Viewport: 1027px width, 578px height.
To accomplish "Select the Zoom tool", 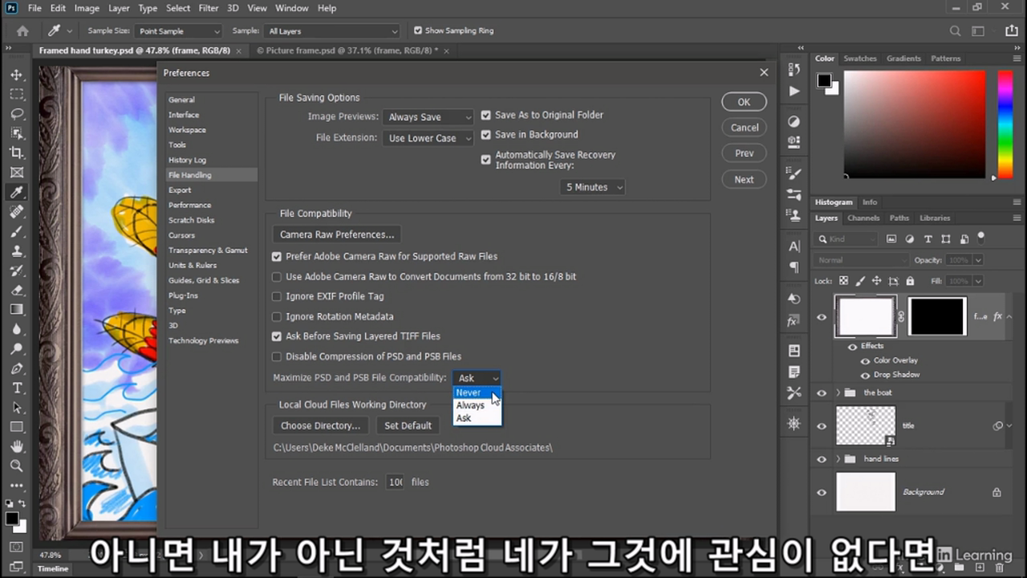I will click(17, 466).
